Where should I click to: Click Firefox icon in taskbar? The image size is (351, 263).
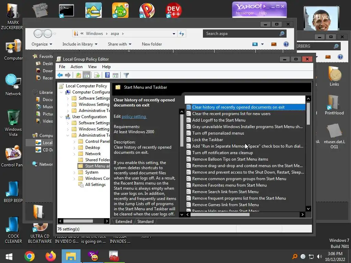pyautogui.click(x=51, y=256)
